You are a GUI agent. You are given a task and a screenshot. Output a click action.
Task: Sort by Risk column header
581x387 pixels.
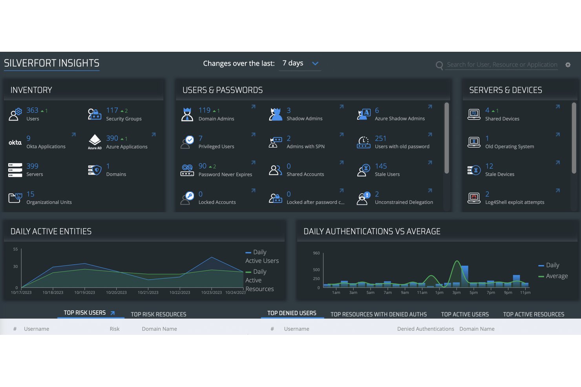pyautogui.click(x=115, y=329)
